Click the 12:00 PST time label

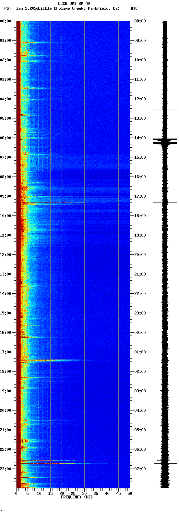pyautogui.click(x=6, y=255)
